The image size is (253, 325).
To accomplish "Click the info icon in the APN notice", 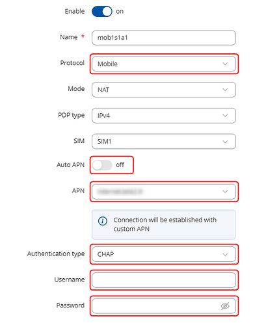I will (103, 221).
